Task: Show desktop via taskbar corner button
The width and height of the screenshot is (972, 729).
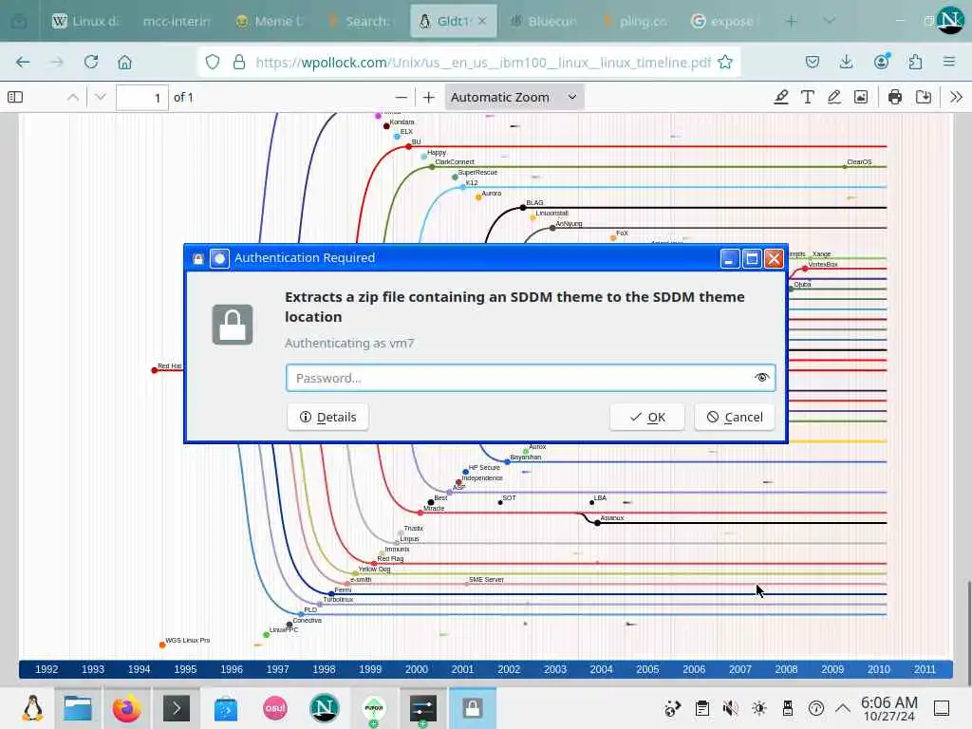Action: (x=942, y=708)
